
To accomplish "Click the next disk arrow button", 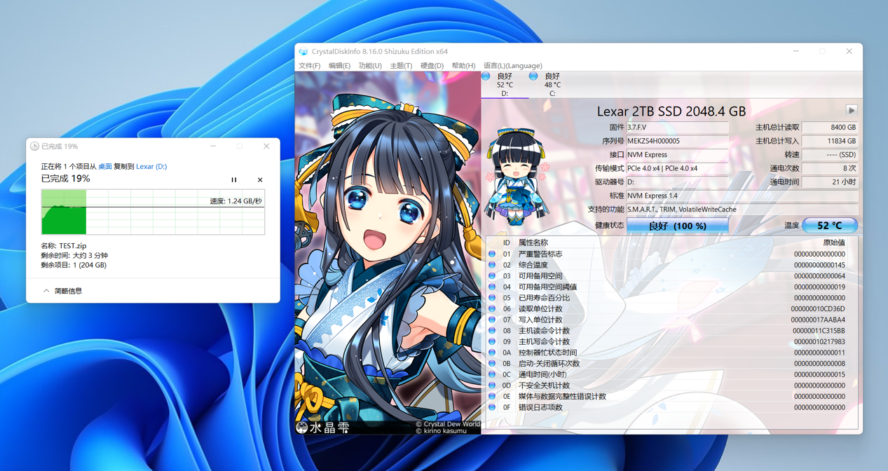I will [x=852, y=111].
